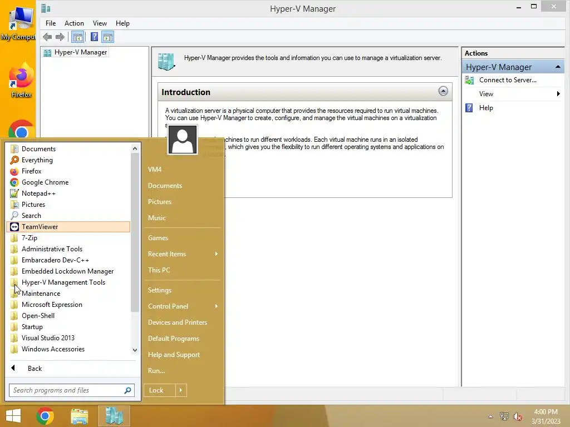
Task: Expand Embedded Lockdown Manager folder
Action: point(68,271)
